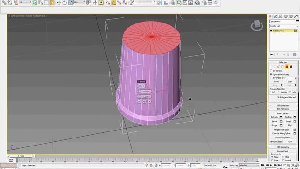This screenshot has width=300, height=169.
Task: Toggle the 3D Snaps icon
Action: [x=108, y=3]
